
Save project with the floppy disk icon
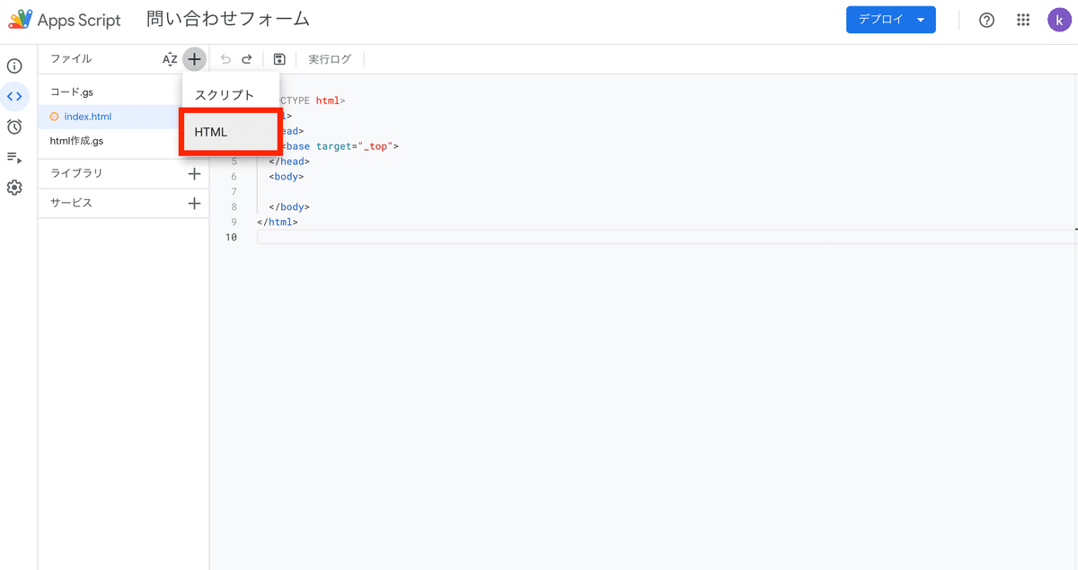pos(279,59)
